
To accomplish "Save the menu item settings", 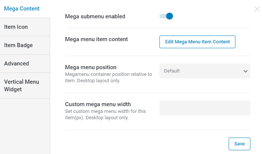I will point(240,144).
